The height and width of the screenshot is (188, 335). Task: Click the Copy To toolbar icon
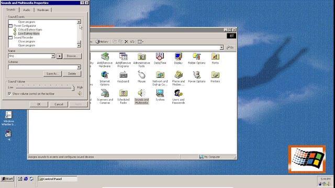click(x=120, y=42)
